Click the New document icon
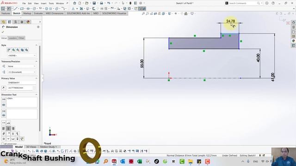This screenshot has width=296, height=166. pyautogui.click(x=80, y=3)
